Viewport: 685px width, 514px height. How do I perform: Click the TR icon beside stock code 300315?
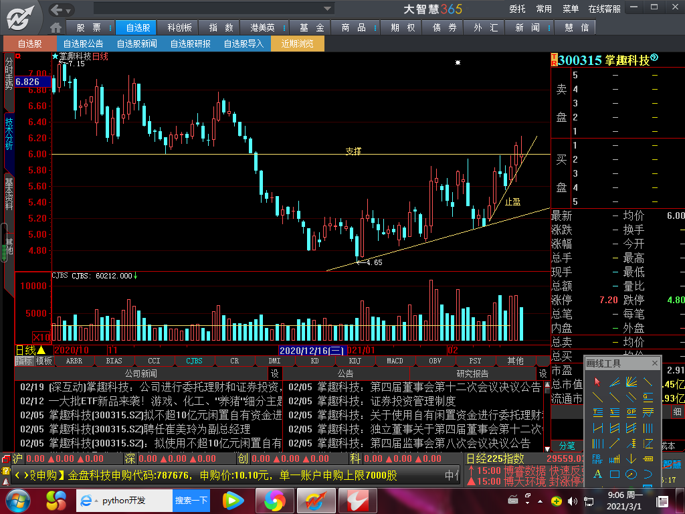[554, 60]
